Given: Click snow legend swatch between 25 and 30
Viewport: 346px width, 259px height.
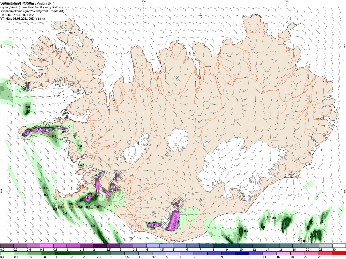Looking at the screenshot, I should click(x=326, y=246).
